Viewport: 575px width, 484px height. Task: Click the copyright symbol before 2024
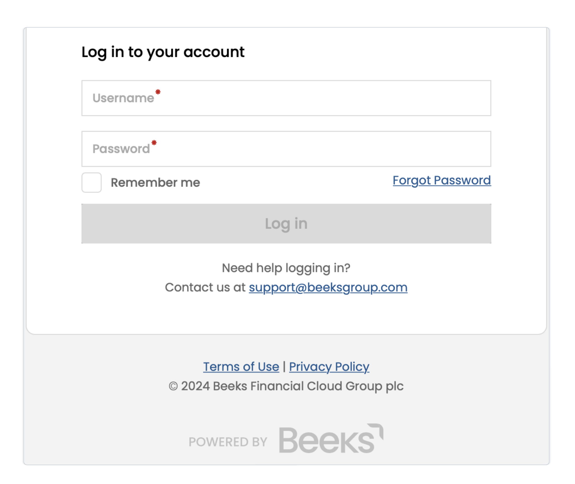[173, 386]
